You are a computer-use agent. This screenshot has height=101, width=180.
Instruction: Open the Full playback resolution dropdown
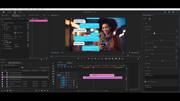point(125,53)
